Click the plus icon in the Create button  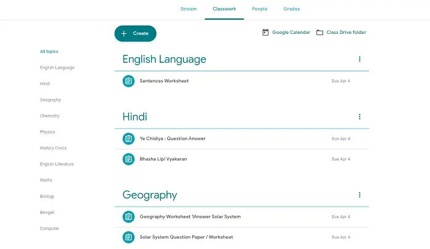tap(123, 33)
